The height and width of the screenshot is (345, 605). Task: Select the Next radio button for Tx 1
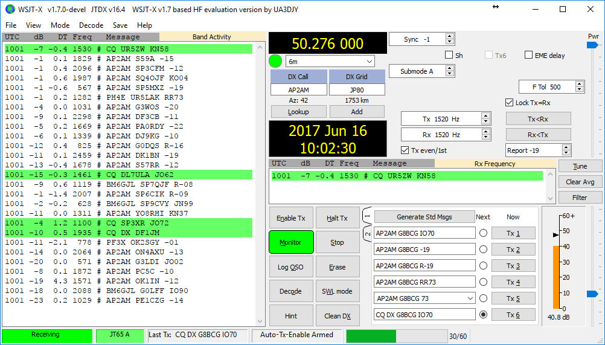click(483, 233)
